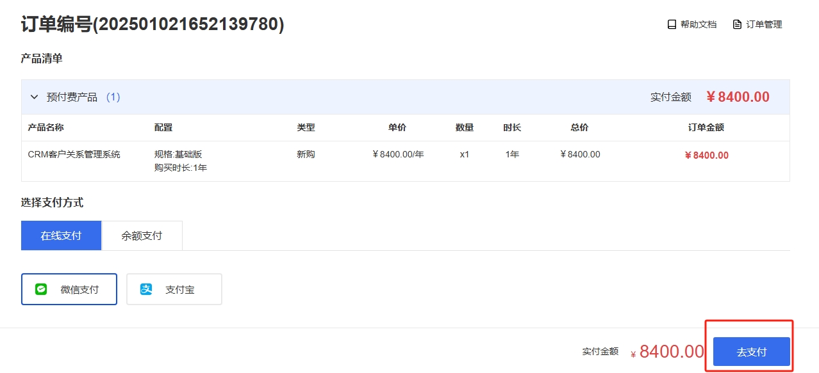
Task: Click the 产品名称 column header
Action: [46, 127]
